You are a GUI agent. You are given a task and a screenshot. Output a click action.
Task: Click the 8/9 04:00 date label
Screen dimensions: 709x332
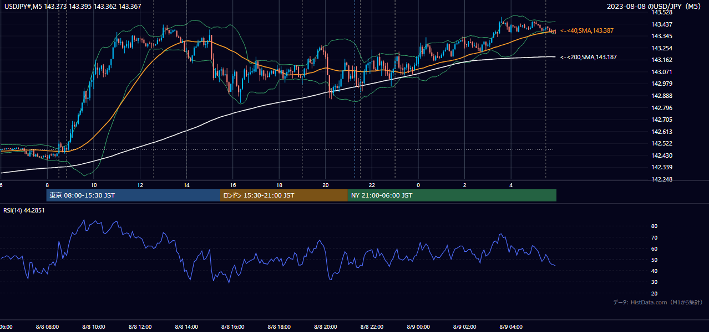coord(510,326)
